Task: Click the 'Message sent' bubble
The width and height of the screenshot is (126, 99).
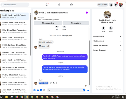Action: pyautogui.click(x=44, y=46)
